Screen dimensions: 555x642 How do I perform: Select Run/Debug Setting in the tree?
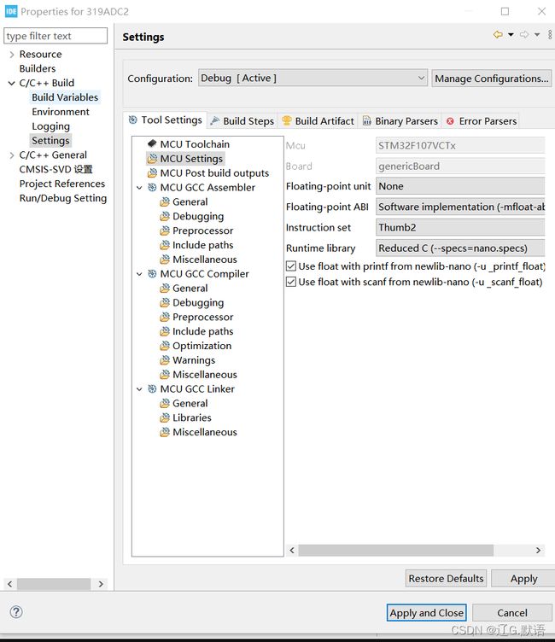click(x=62, y=198)
